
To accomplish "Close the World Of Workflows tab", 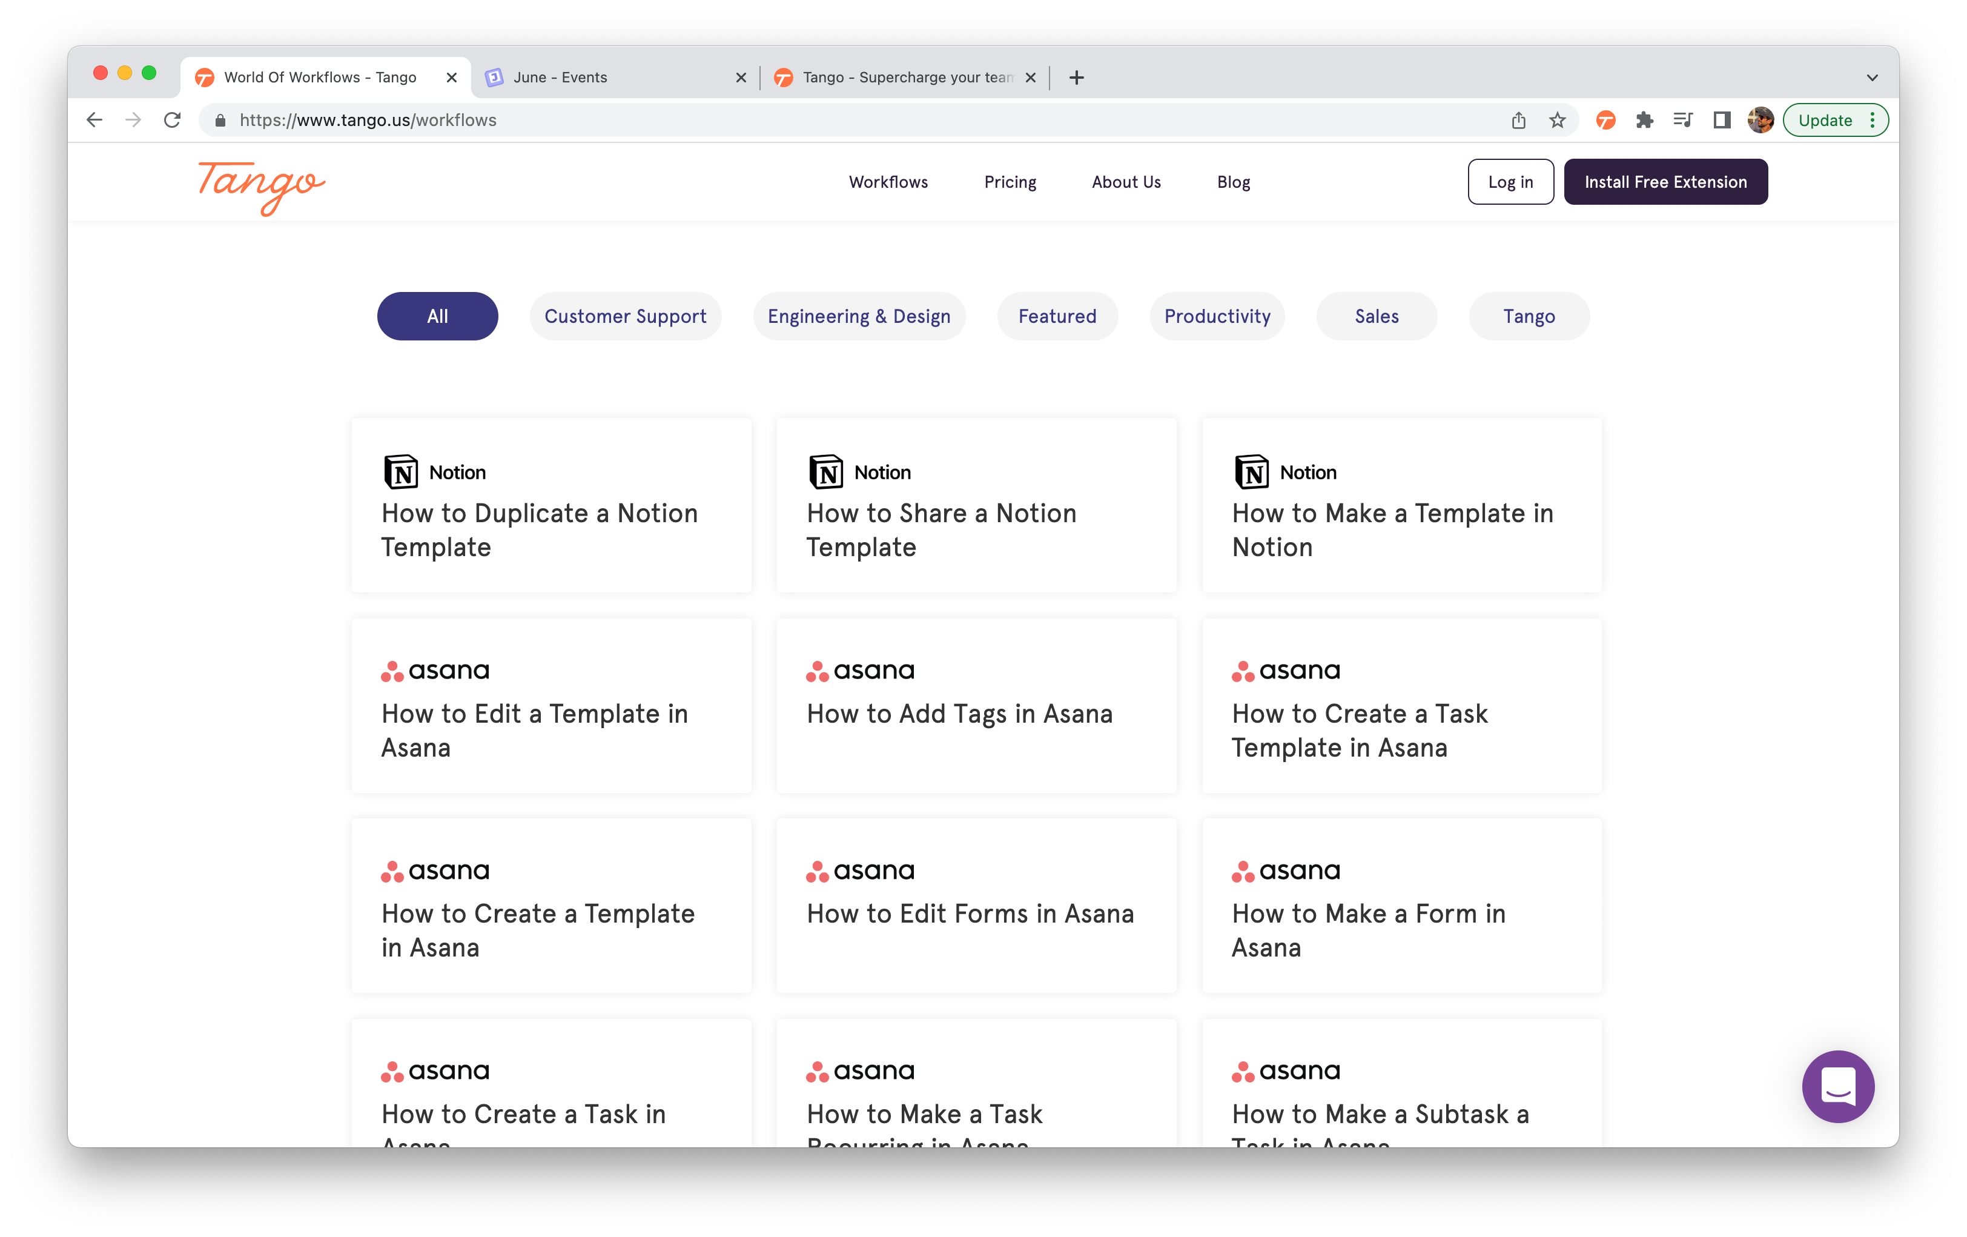I will point(452,78).
